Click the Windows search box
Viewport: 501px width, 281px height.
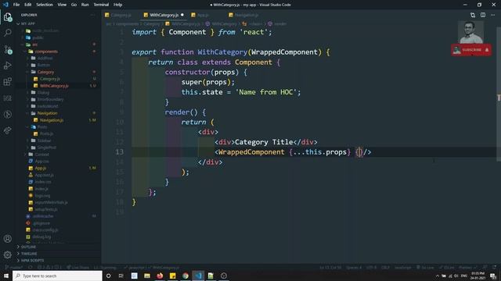coord(57,276)
